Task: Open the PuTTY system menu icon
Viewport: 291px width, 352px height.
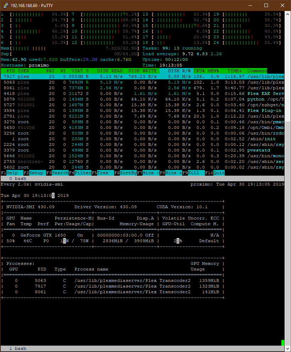Action: 6,5
